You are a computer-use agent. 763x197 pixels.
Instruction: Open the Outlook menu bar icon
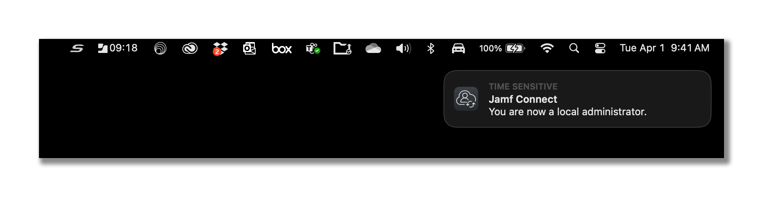coord(249,49)
